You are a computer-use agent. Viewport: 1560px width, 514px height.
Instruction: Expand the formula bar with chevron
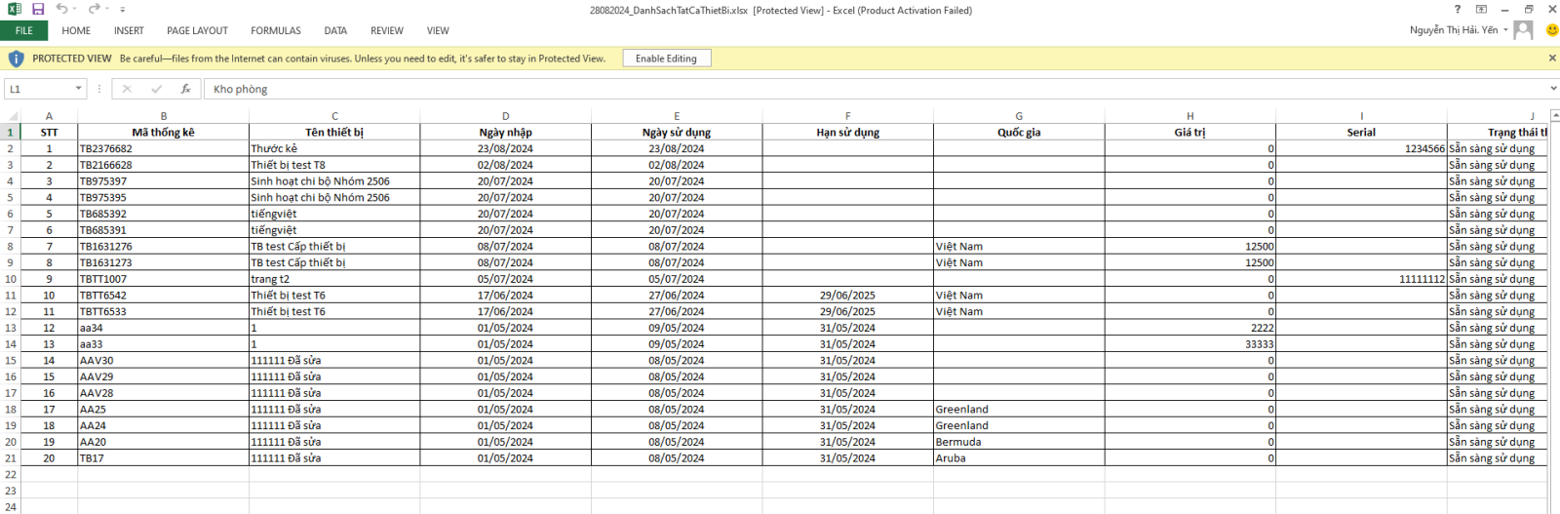[x=1553, y=89]
